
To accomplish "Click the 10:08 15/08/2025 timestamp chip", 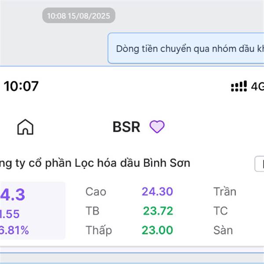I will (x=79, y=15).
